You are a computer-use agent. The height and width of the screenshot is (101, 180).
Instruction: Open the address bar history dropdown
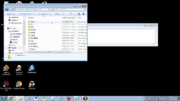(x=49, y=9)
